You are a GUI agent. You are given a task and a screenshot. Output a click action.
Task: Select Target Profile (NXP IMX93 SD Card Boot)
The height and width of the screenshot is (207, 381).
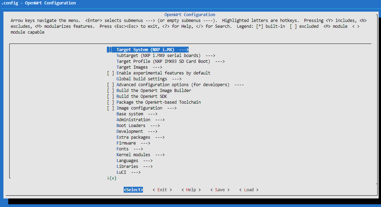pyautogui.click(x=170, y=61)
